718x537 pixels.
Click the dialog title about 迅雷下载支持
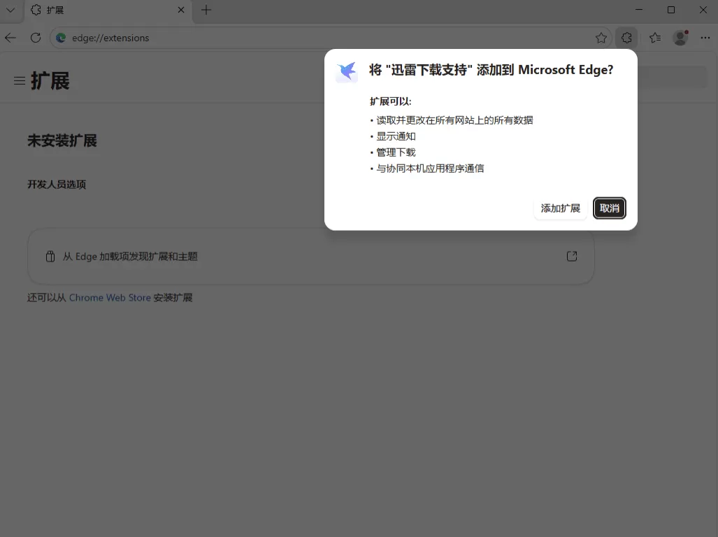(491, 70)
